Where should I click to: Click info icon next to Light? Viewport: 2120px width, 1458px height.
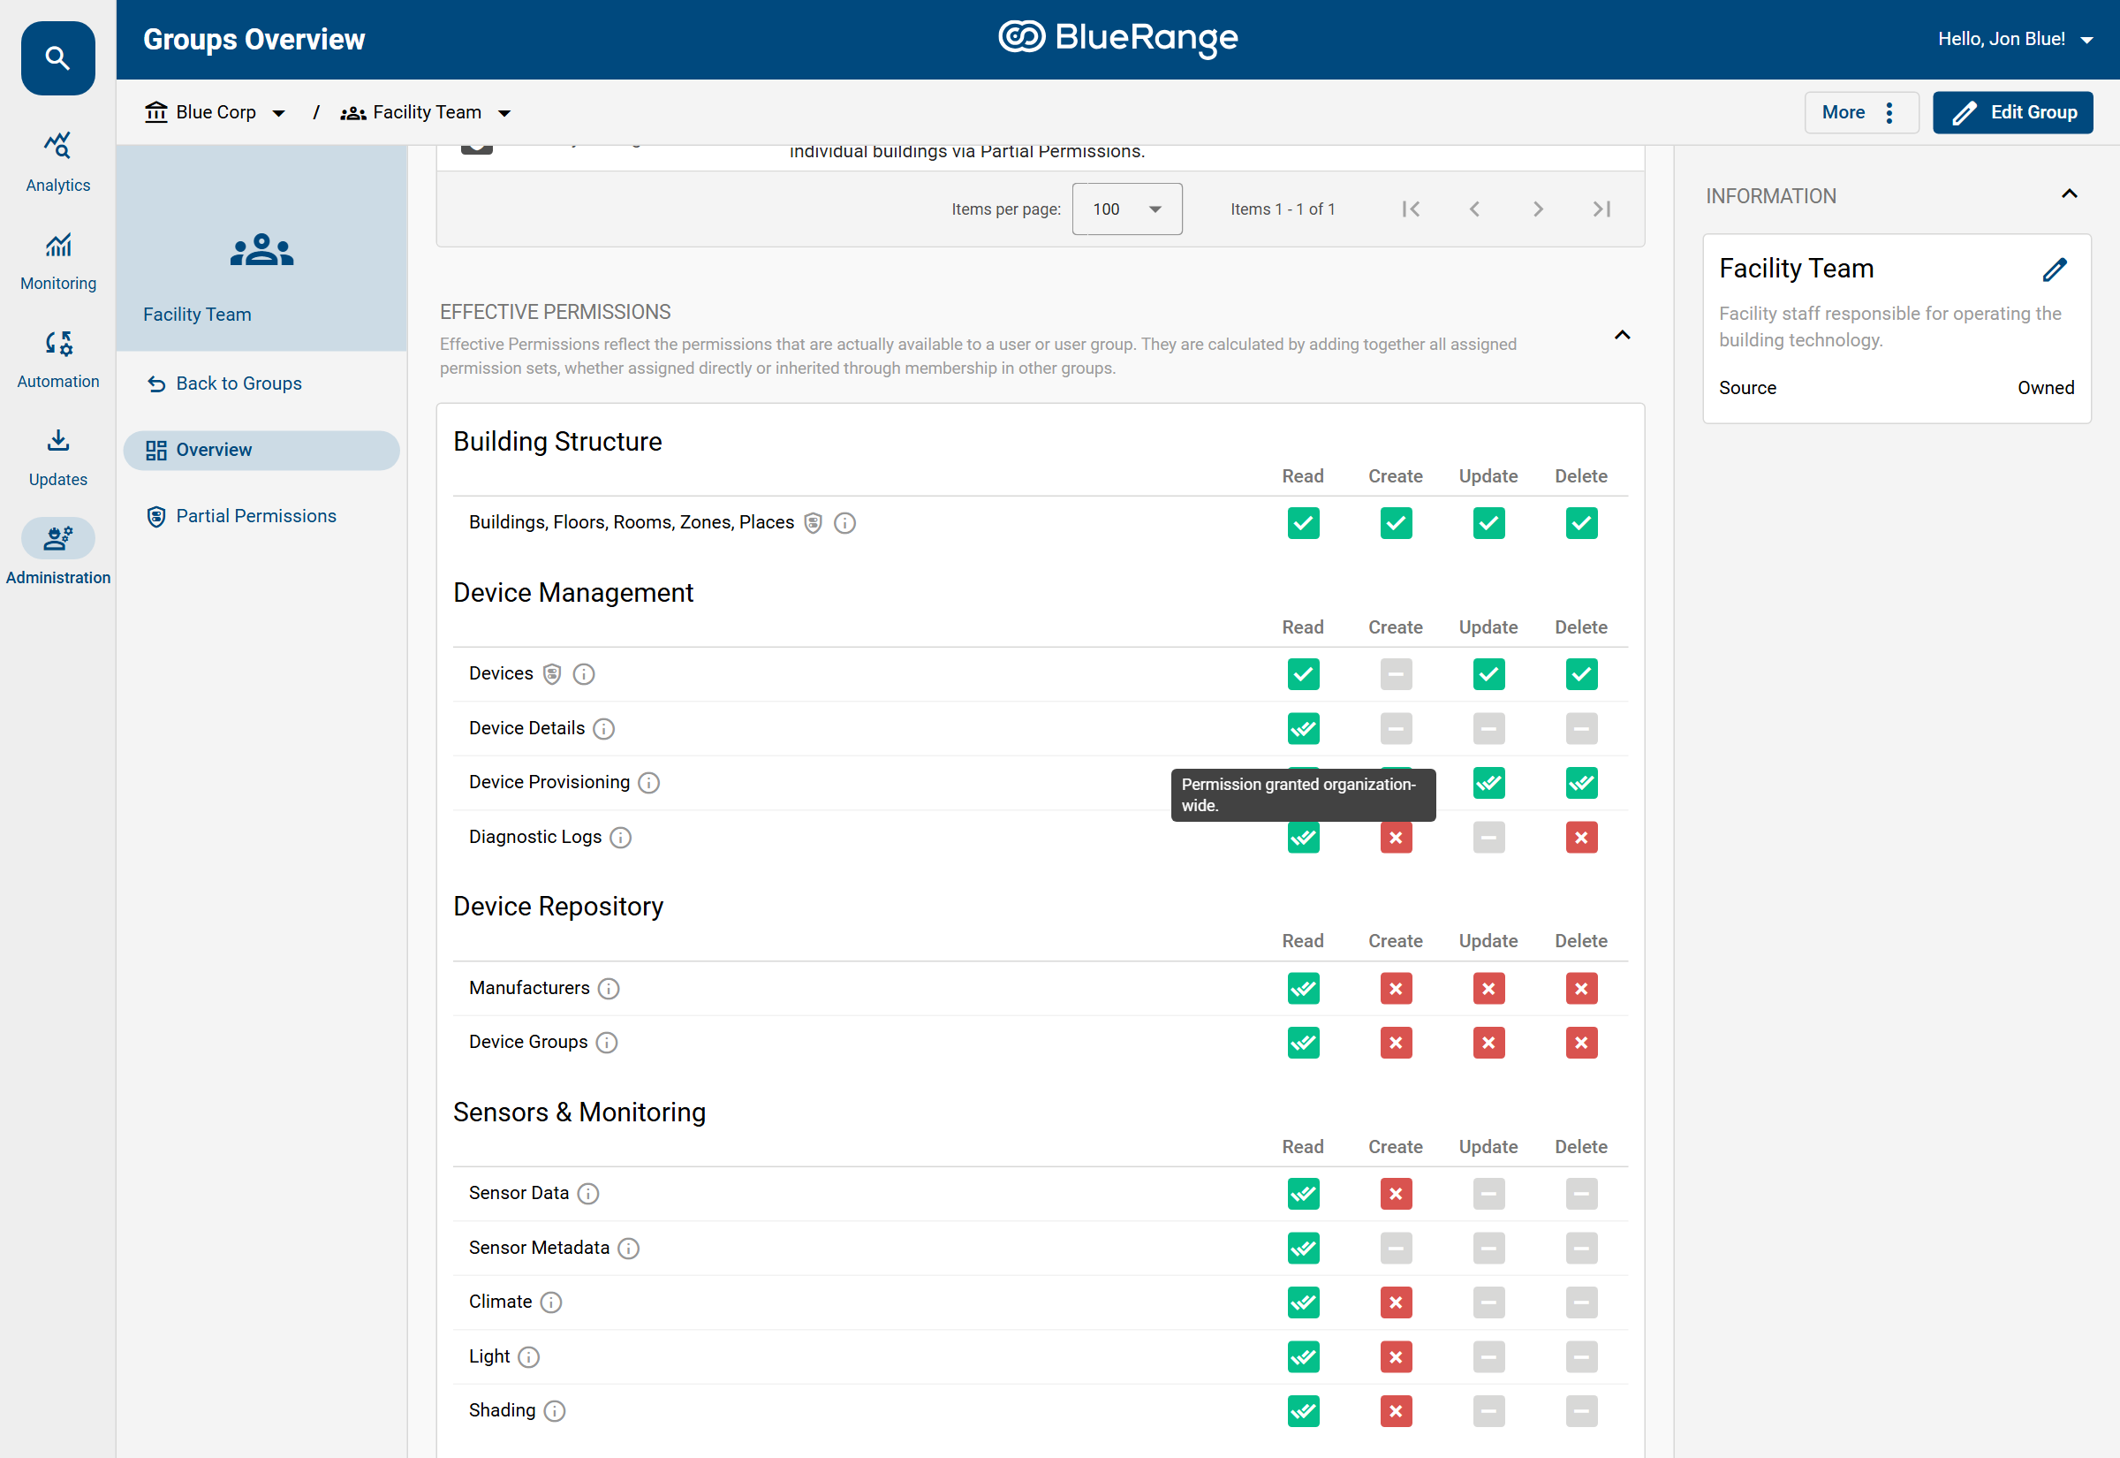528,1357
